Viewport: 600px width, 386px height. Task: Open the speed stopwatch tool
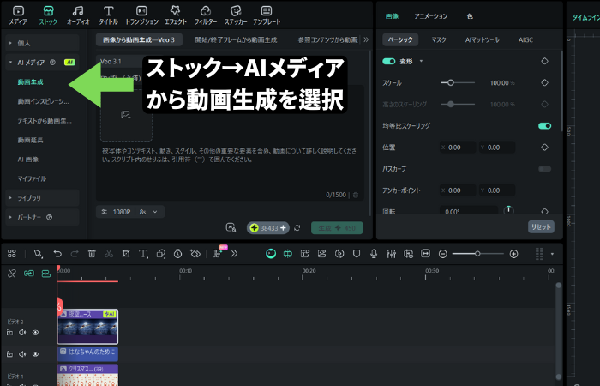pyautogui.click(x=178, y=254)
